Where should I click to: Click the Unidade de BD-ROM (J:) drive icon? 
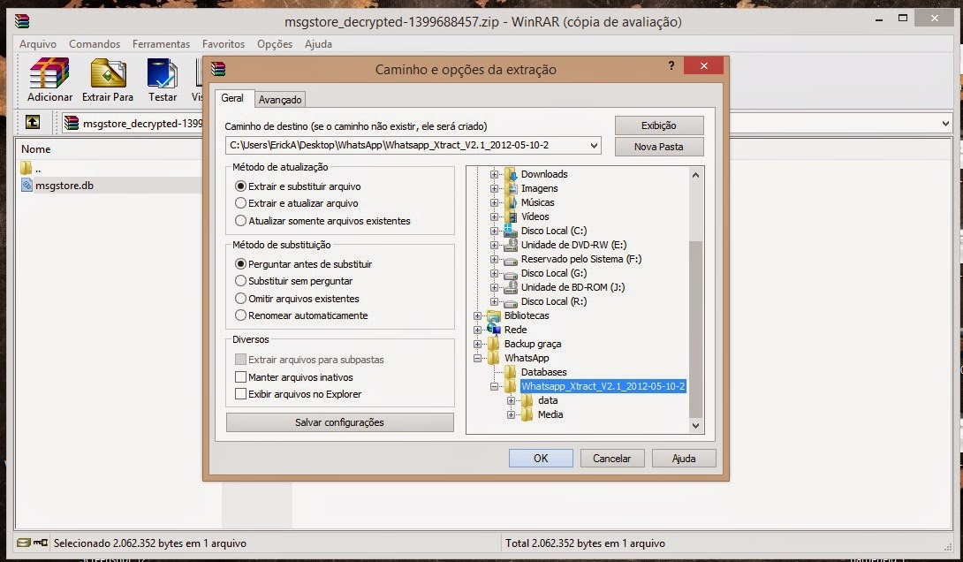coord(511,287)
